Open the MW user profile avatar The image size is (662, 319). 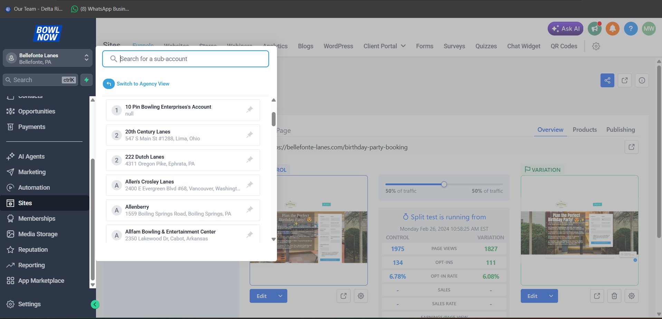pyautogui.click(x=649, y=29)
